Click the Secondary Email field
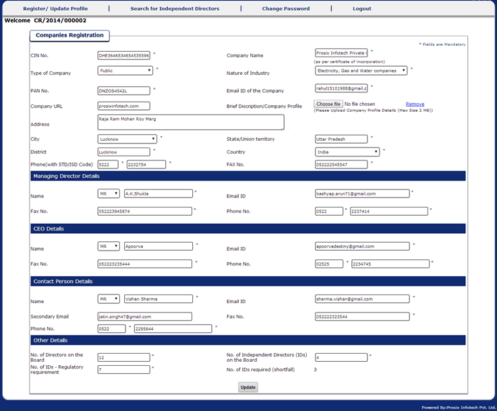497x411 pixels. click(145, 316)
